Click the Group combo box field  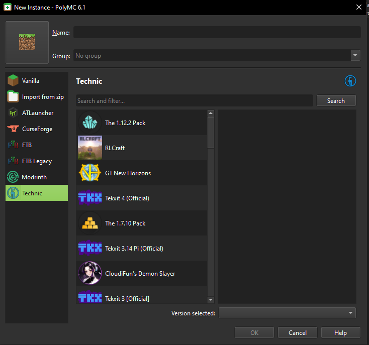click(217, 55)
